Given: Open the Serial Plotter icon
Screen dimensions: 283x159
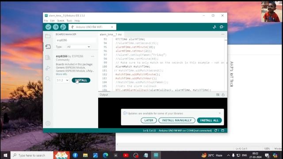Looking at the screenshot, I should coord(214,27).
